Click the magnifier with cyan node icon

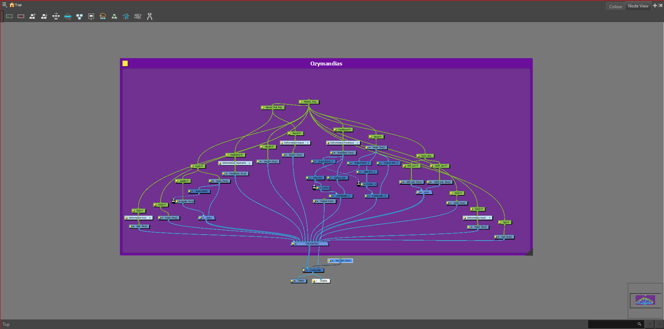[x=68, y=16]
